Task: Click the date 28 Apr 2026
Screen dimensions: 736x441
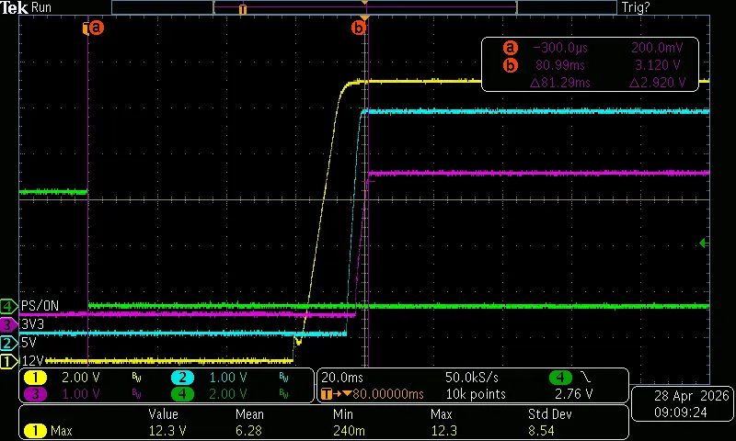Action: (692, 396)
